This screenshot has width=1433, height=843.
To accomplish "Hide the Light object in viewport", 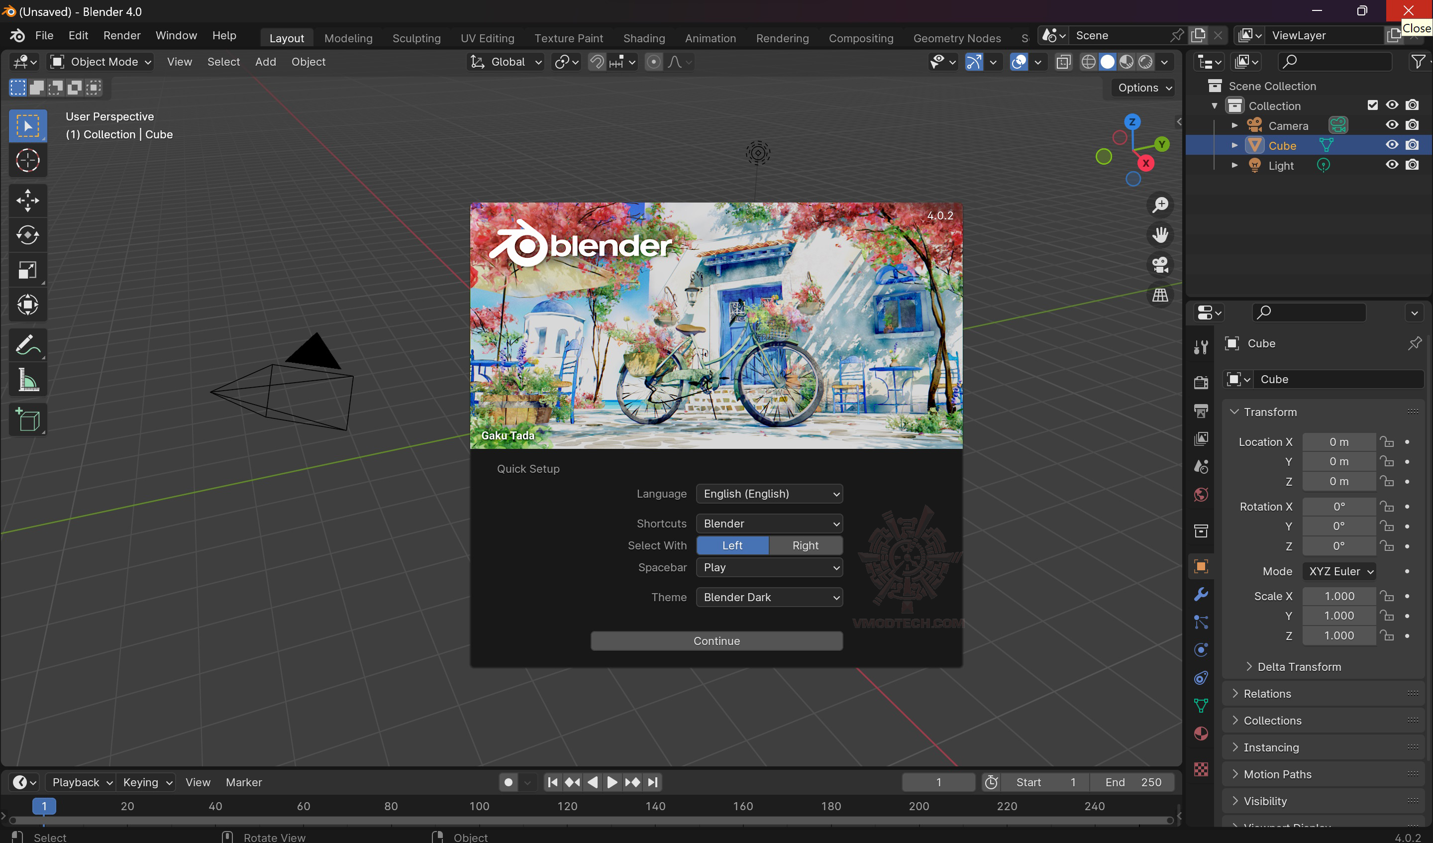I will (x=1392, y=165).
